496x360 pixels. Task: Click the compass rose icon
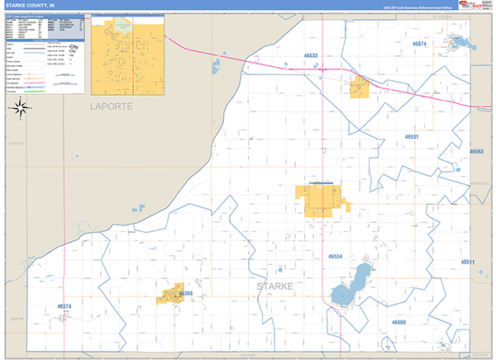[21, 107]
